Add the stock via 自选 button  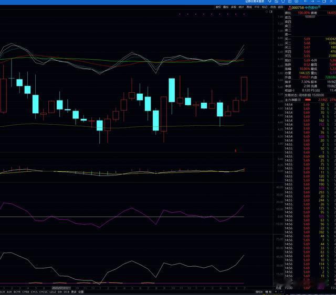click(272, 7)
